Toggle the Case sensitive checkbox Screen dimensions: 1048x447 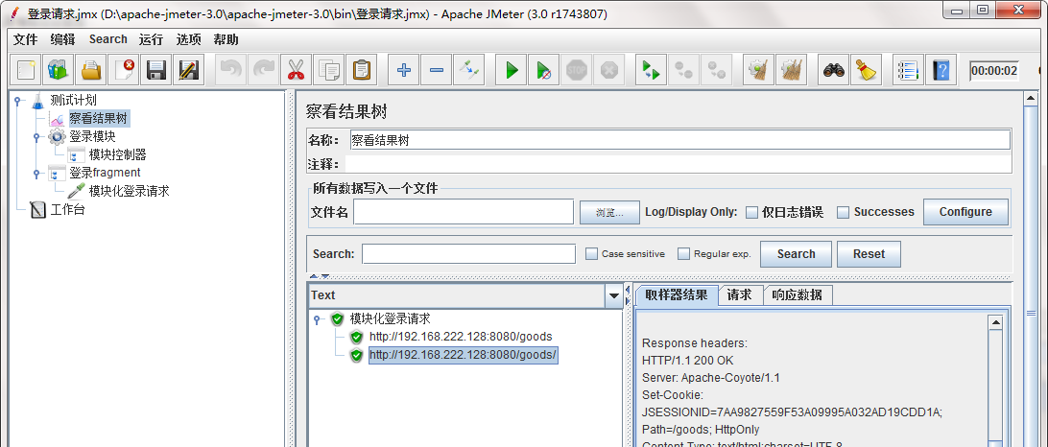tap(591, 254)
